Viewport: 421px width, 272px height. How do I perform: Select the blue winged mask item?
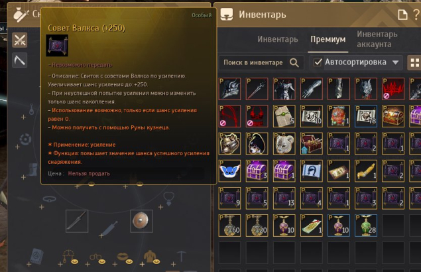click(x=229, y=171)
